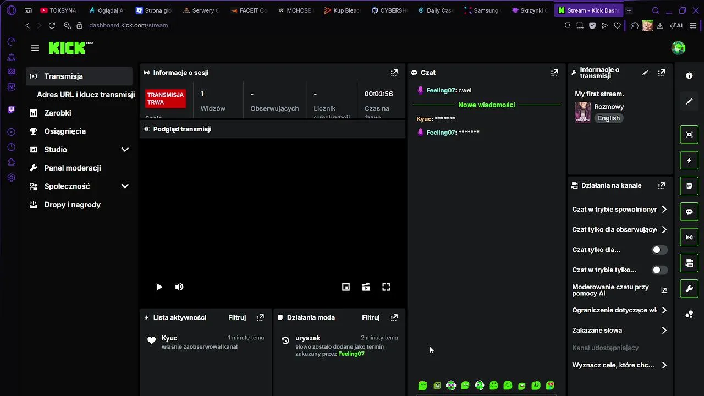Image resolution: width=704 pixels, height=396 pixels.
Task: Expand the Studio sidebar section
Action: point(125,150)
